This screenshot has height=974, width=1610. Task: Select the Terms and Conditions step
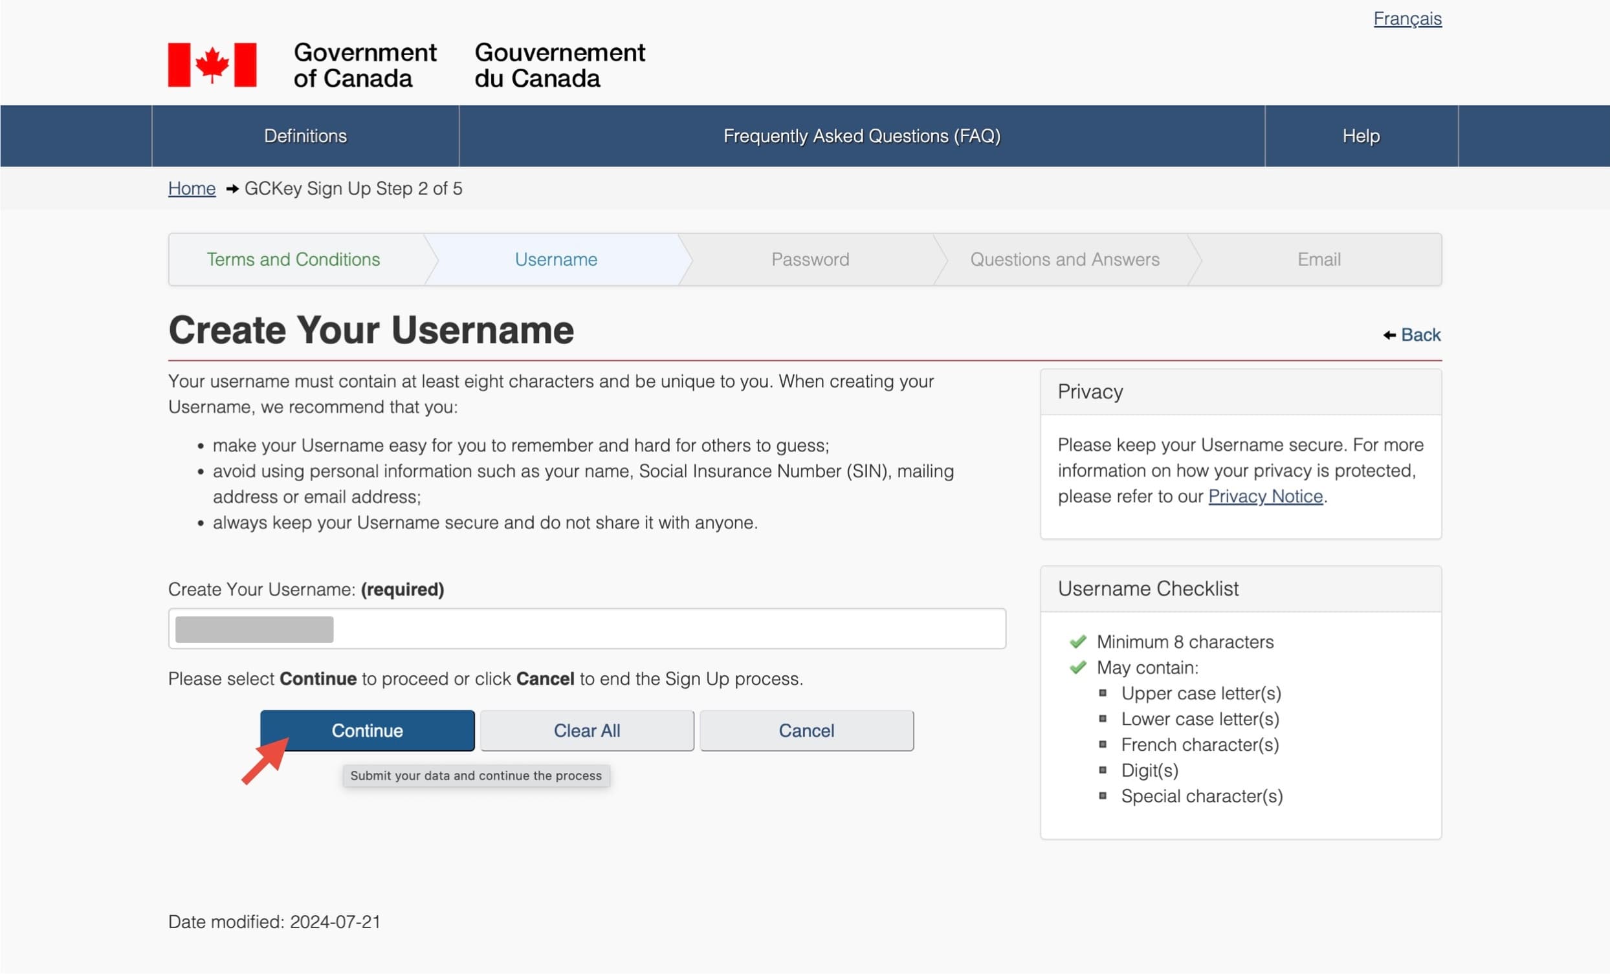(x=293, y=259)
